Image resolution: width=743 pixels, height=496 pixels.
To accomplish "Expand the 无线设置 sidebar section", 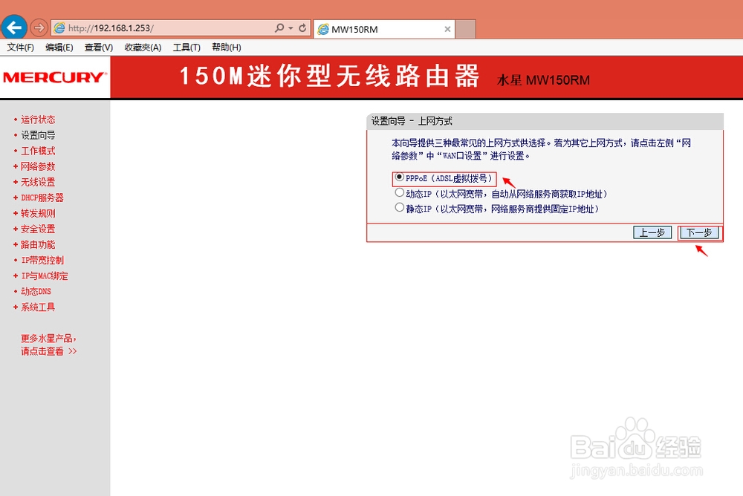I will pyautogui.click(x=38, y=182).
